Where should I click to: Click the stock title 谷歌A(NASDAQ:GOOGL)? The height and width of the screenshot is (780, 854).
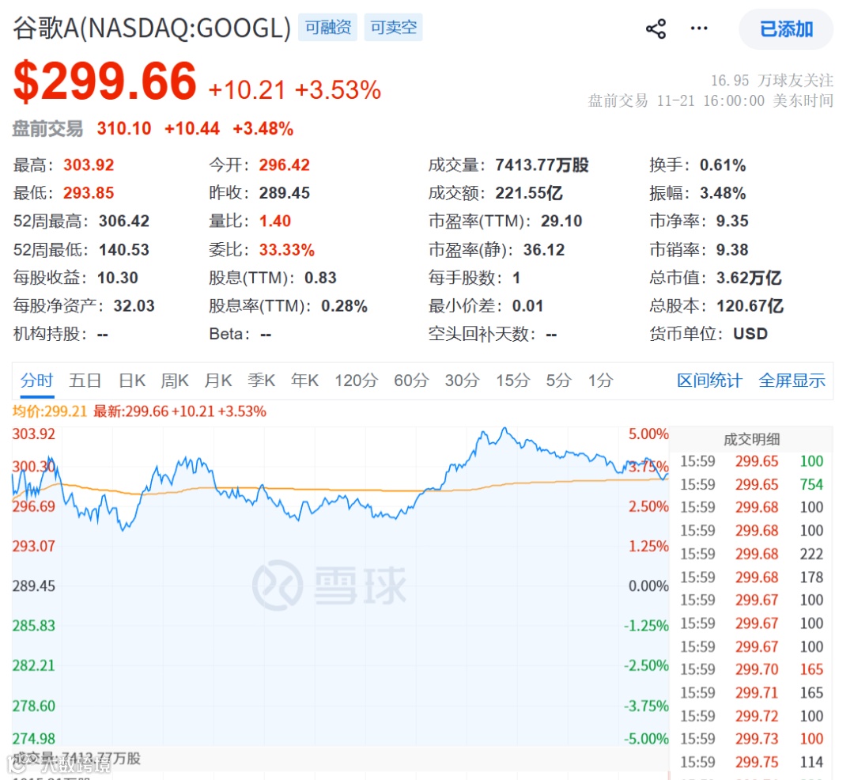152,28
